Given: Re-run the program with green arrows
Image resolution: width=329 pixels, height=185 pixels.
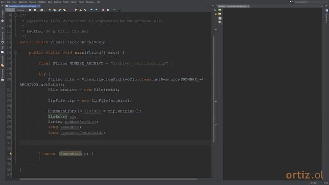Looking at the screenshot, I should coord(220,10).
